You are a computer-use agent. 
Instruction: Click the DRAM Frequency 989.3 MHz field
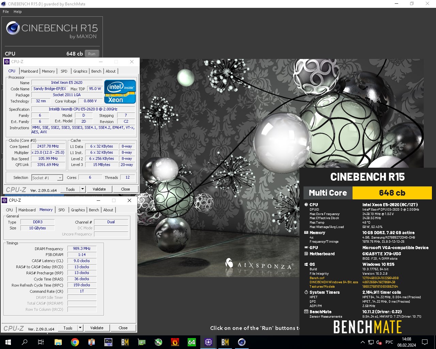pyautogui.click(x=82, y=248)
